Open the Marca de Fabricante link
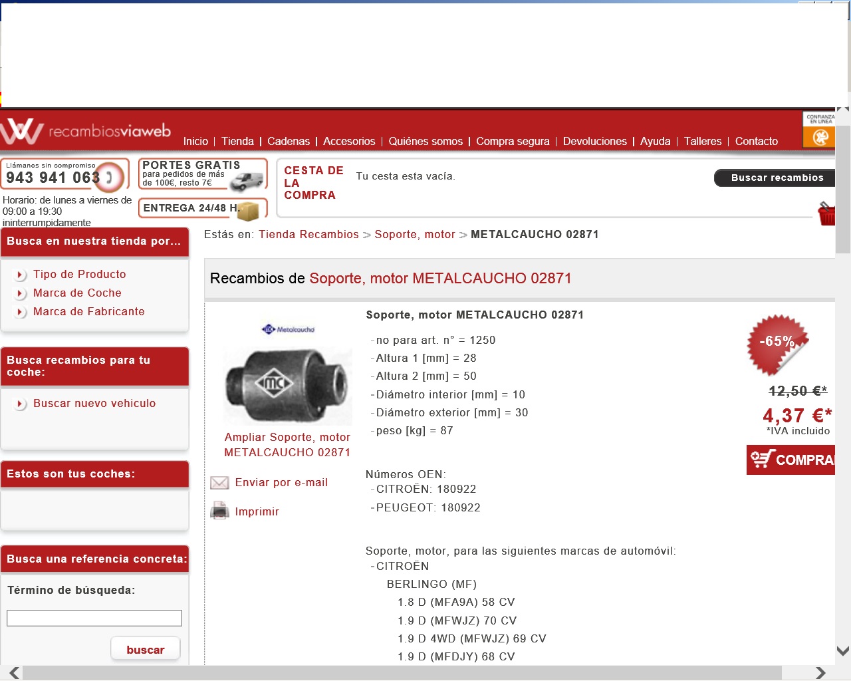The image size is (851, 681). click(89, 312)
